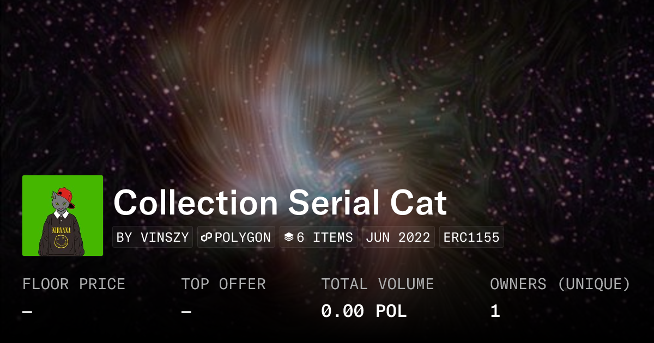This screenshot has height=343, width=654.
Task: Click the TOP OFFER heading
Action: 223,284
